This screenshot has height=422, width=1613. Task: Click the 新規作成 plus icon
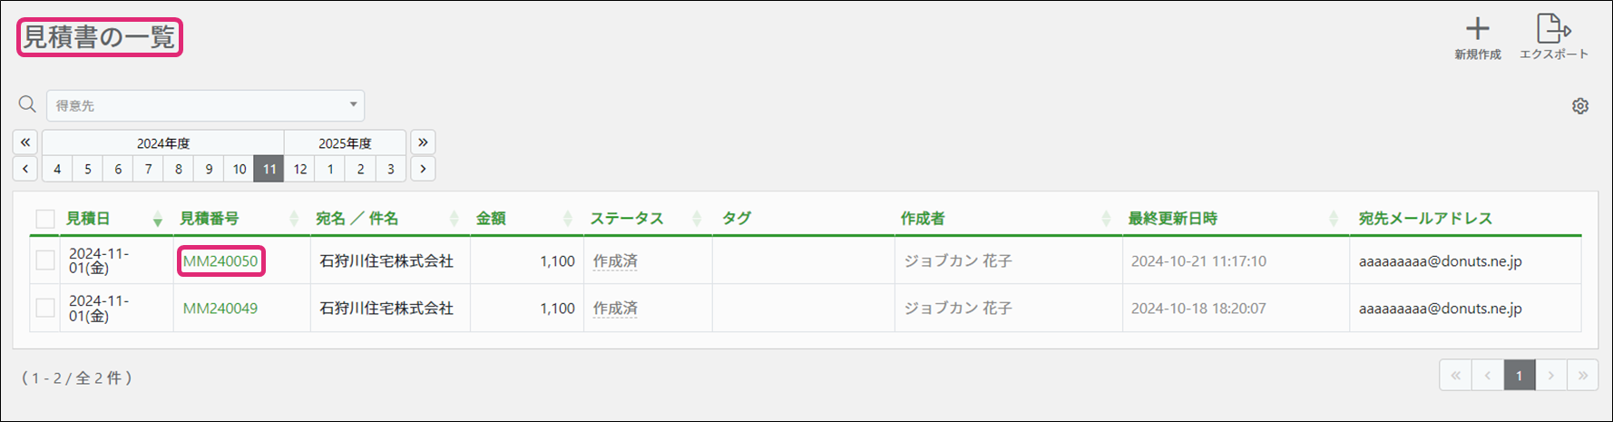[x=1477, y=30]
